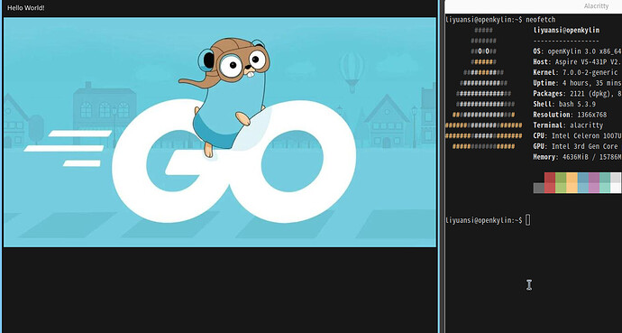622x333 pixels.
Task: Click the "Resolution: 1366x768" line
Action: click(x=570, y=115)
